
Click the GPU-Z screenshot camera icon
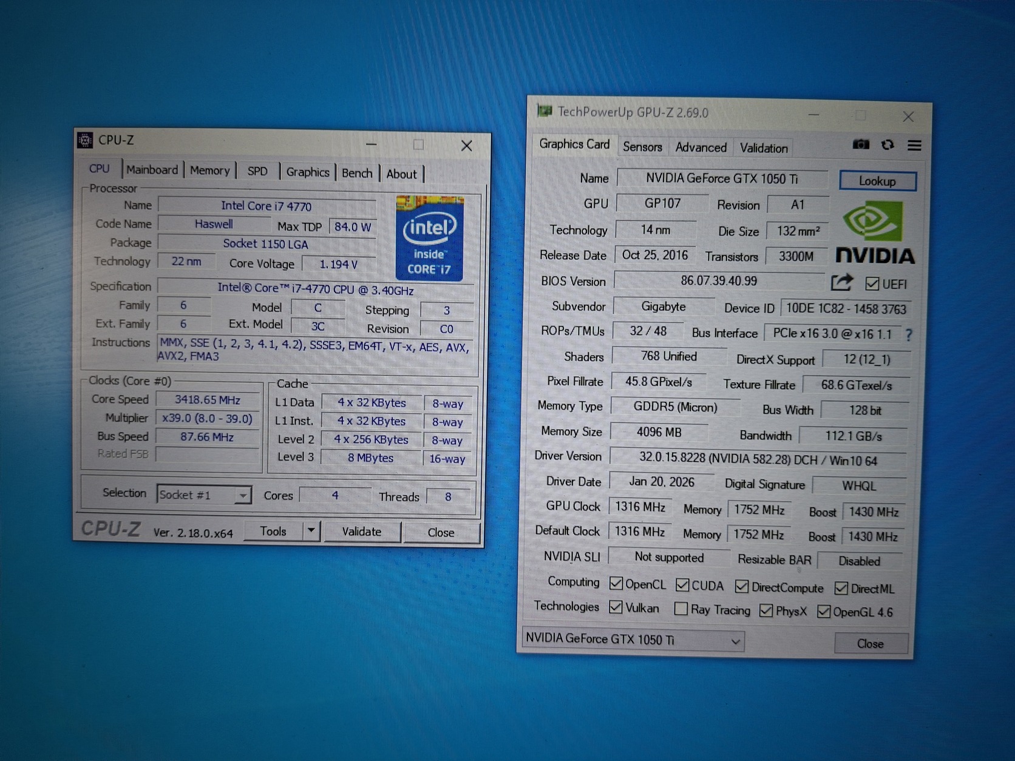[861, 144]
